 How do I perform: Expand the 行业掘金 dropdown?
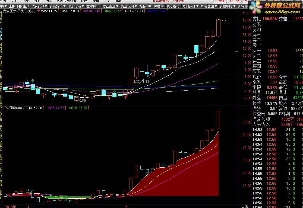(110, 6)
